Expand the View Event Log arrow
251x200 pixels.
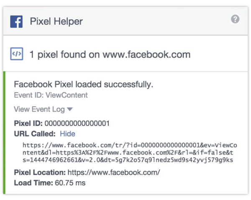(x=70, y=110)
